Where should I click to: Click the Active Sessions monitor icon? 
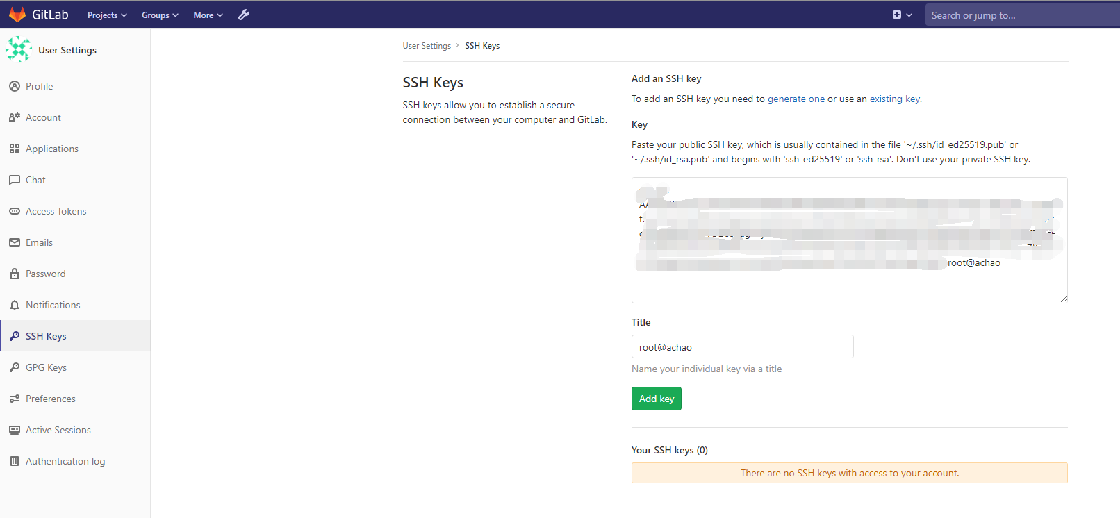15,430
